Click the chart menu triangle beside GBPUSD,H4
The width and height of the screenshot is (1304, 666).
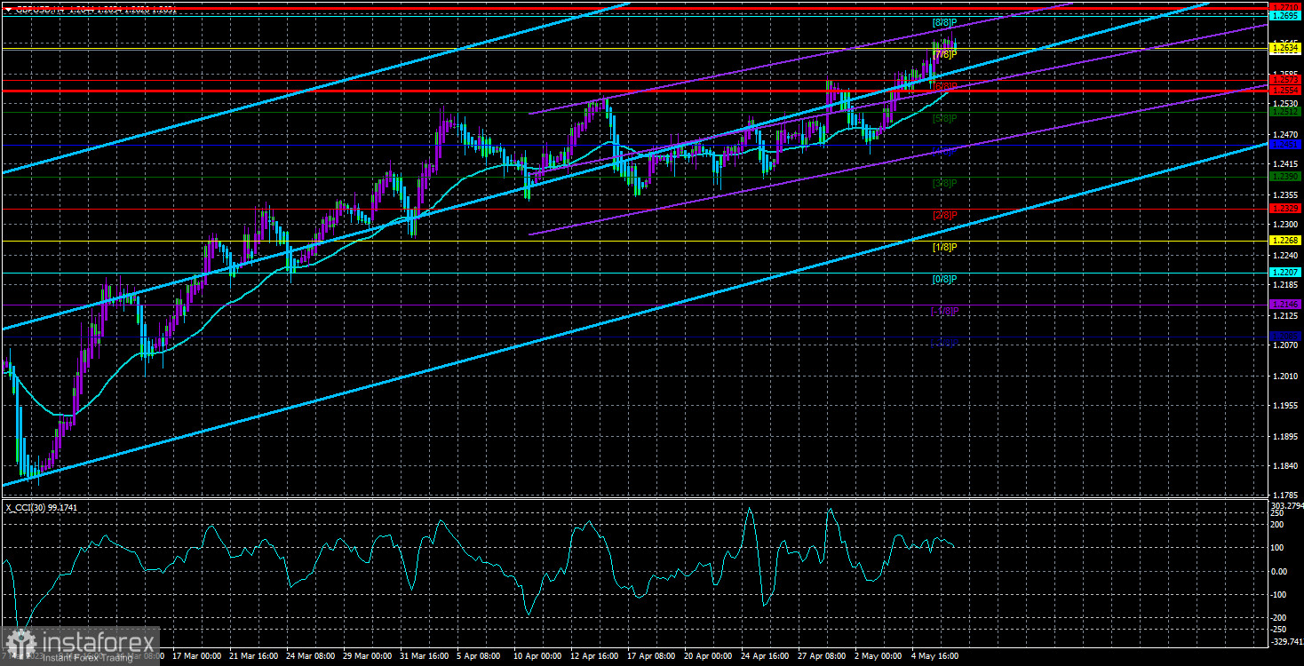click(x=7, y=9)
